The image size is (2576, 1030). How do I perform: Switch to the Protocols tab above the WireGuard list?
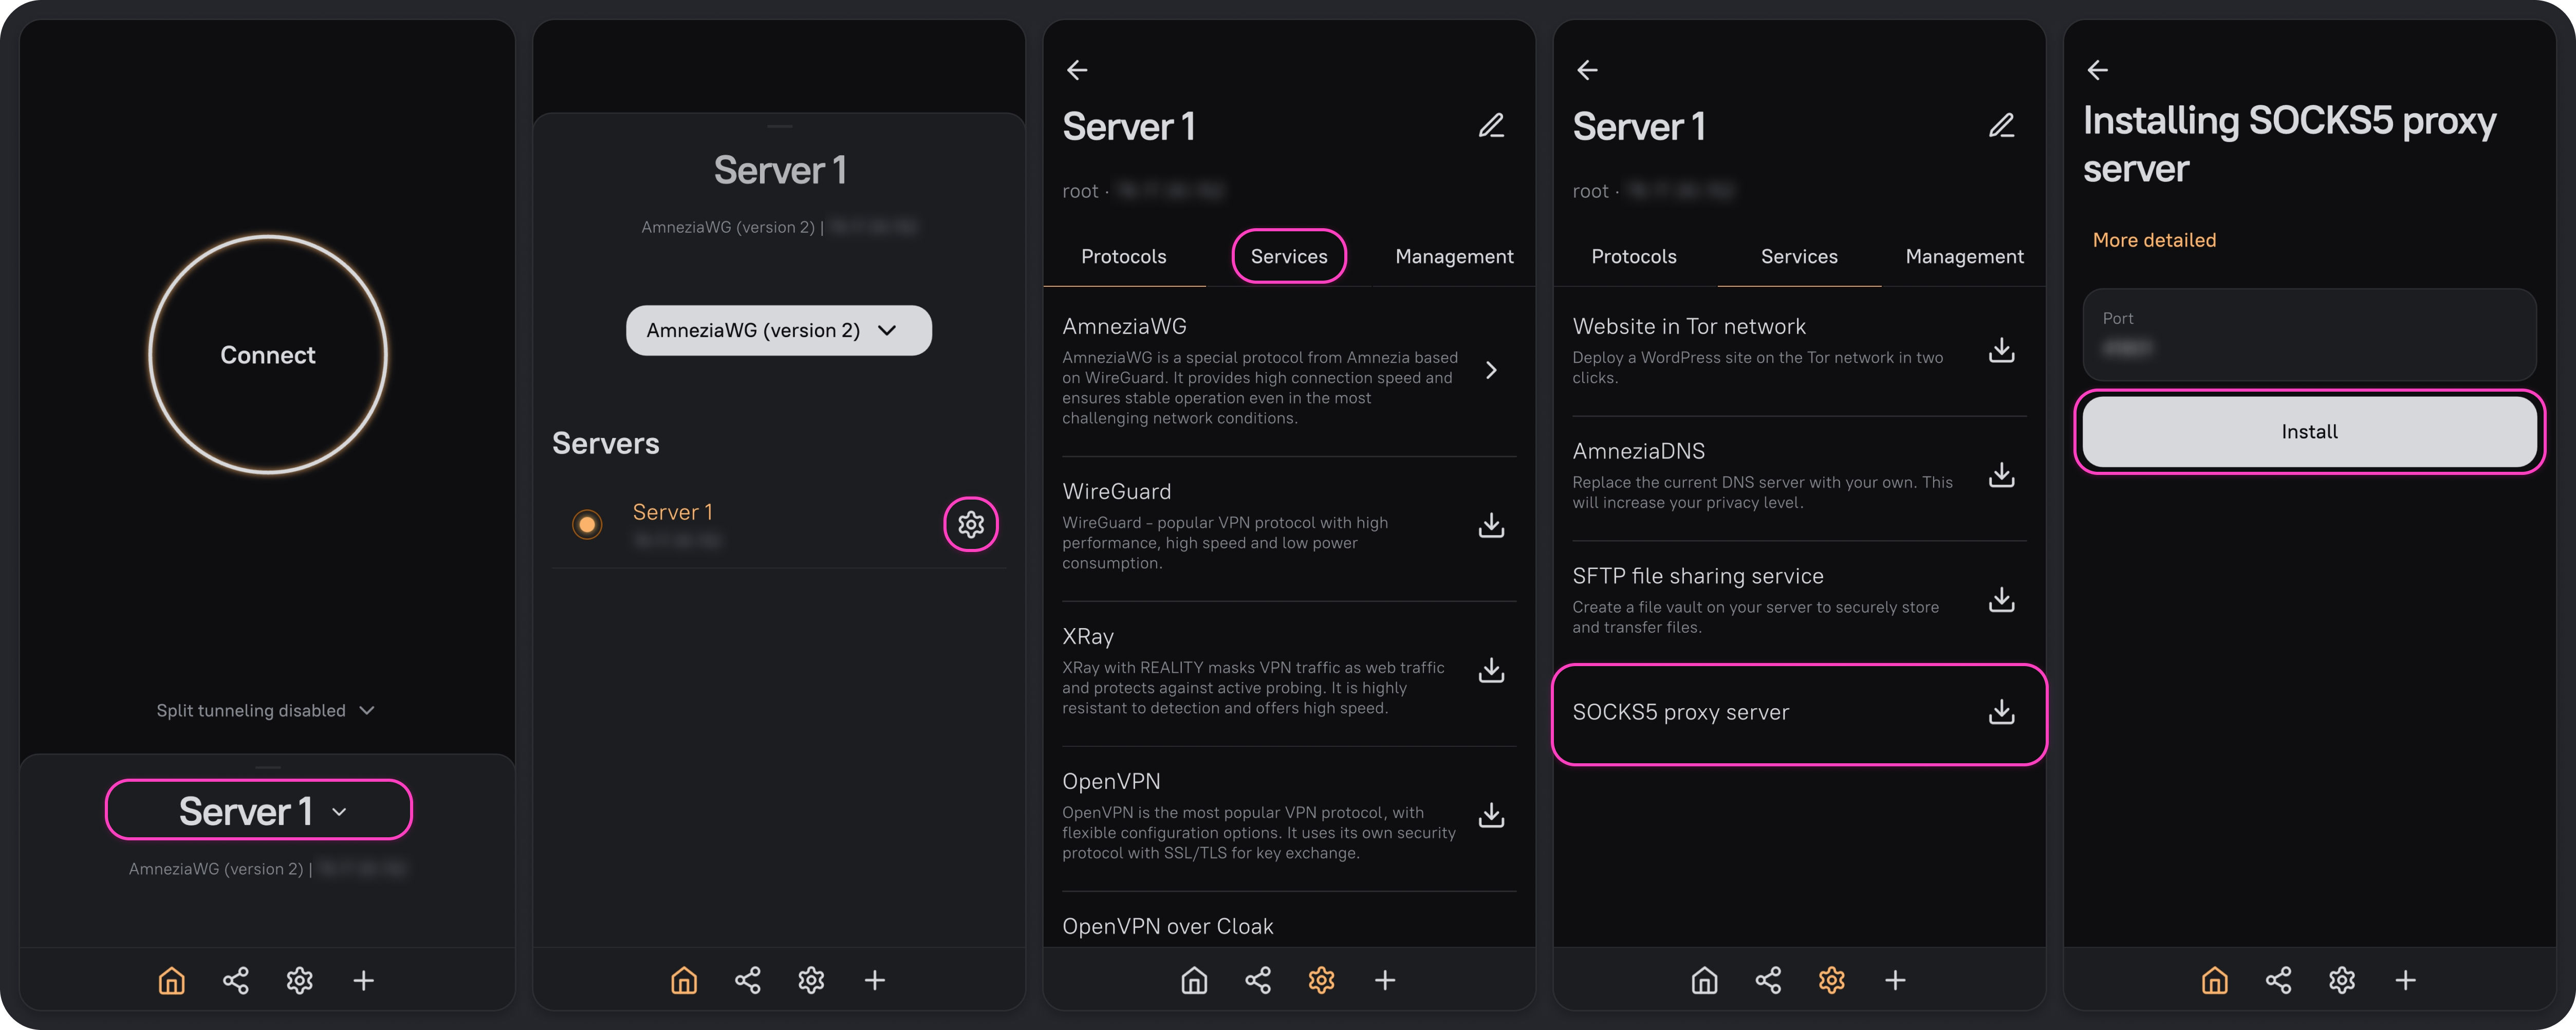1124,257
